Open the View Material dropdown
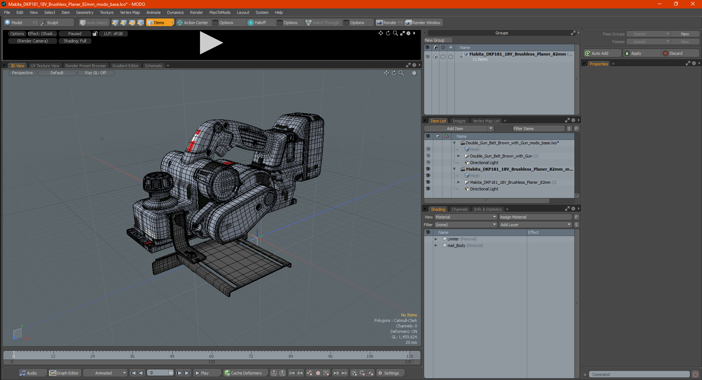This screenshot has height=380, width=702. (x=466, y=217)
